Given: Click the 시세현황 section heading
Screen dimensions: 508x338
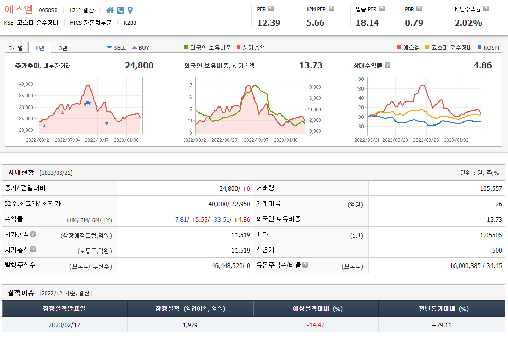Looking at the screenshot, I should 21,172.
